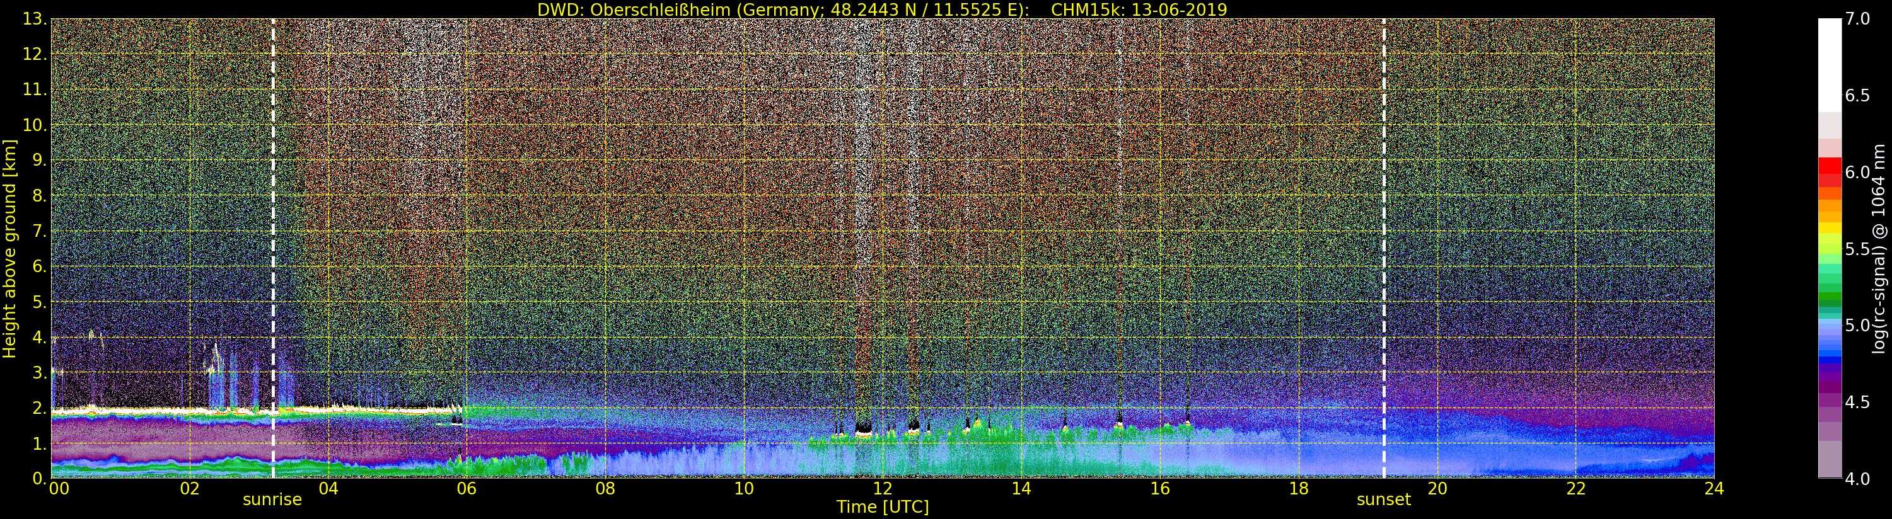Click the "1." tick on the height axis
This screenshot has width=1892, height=519.
[x=40, y=443]
